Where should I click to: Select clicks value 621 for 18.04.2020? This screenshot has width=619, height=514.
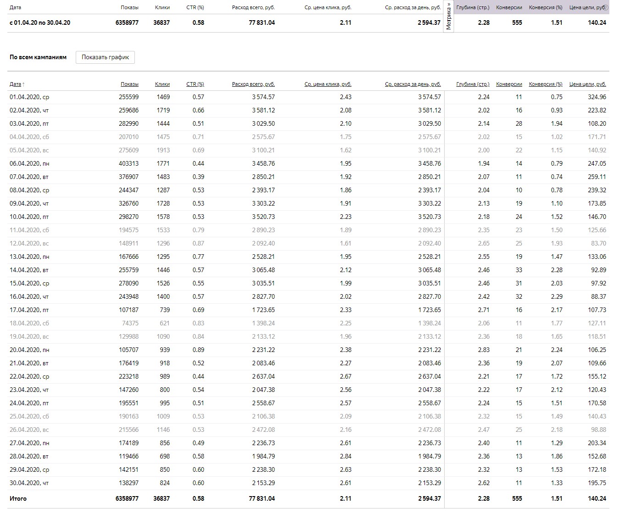[x=165, y=323]
